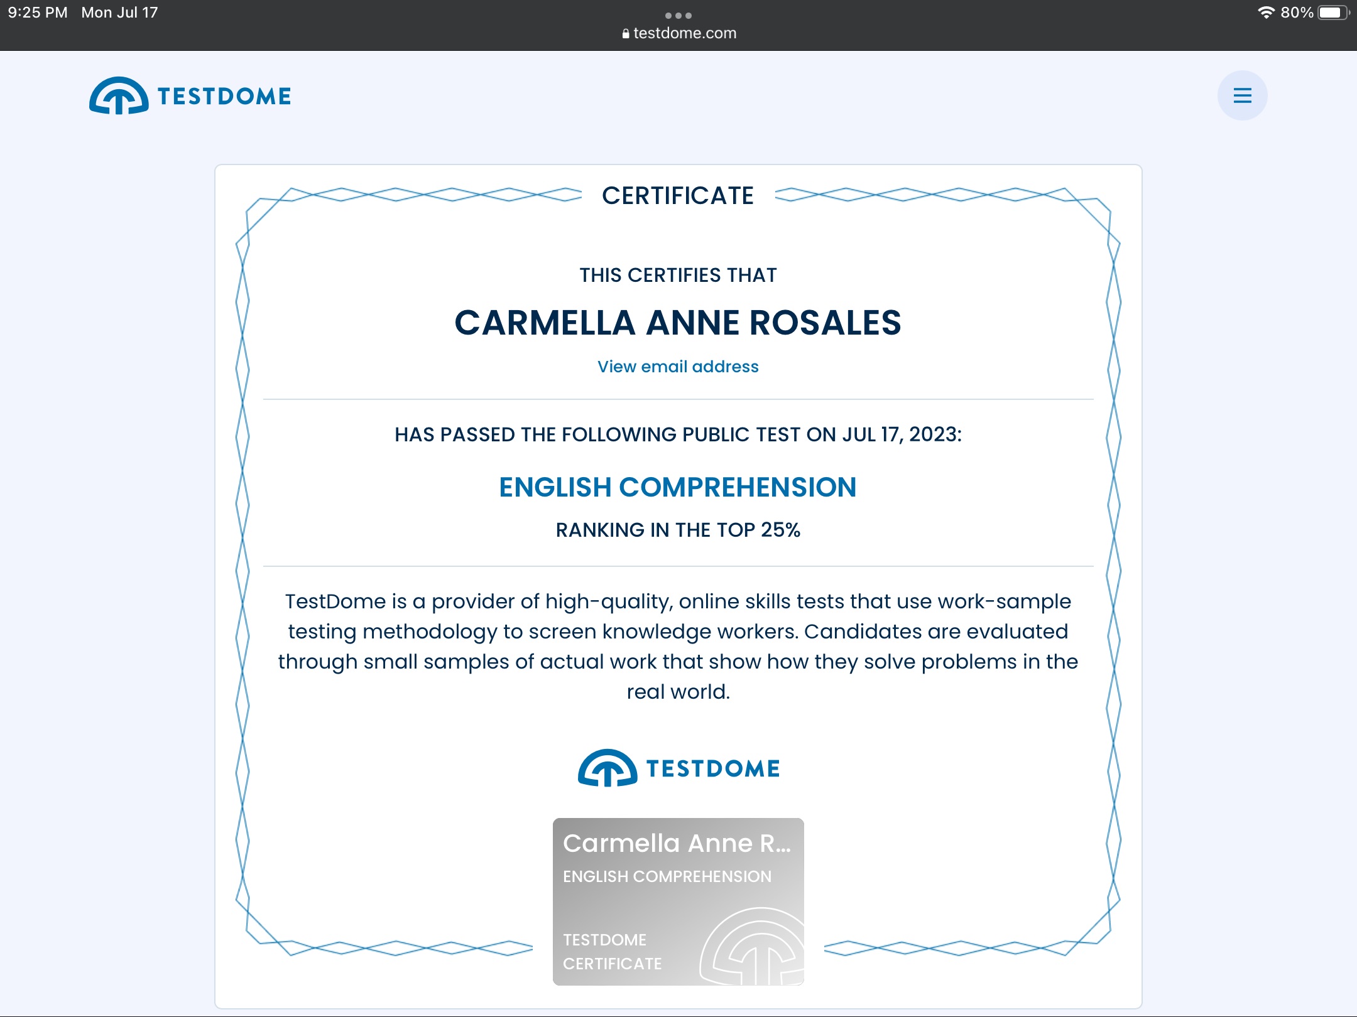Tap the three dots multitasking indicator
1357x1017 pixels.
(678, 15)
